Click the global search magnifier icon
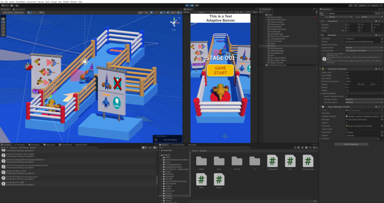This screenshot has height=203, width=384. (x=355, y=5)
